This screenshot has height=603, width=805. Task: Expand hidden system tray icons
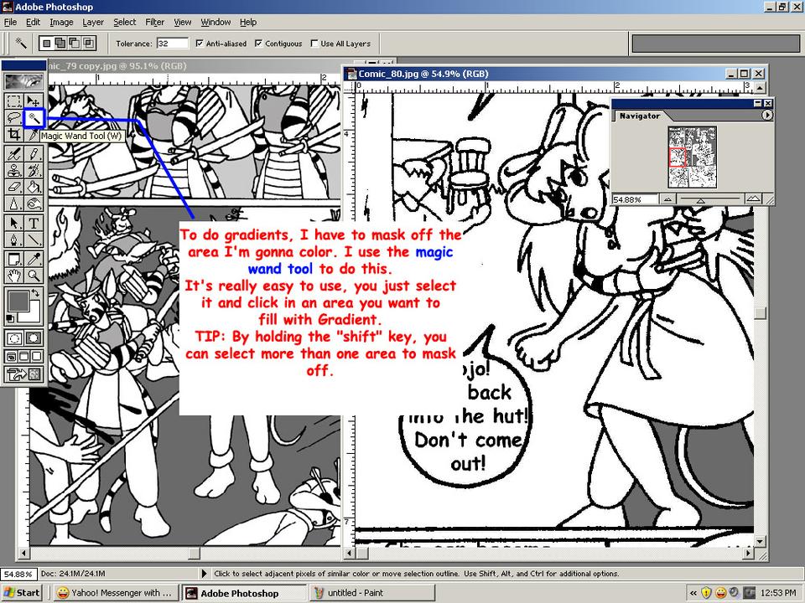click(693, 593)
